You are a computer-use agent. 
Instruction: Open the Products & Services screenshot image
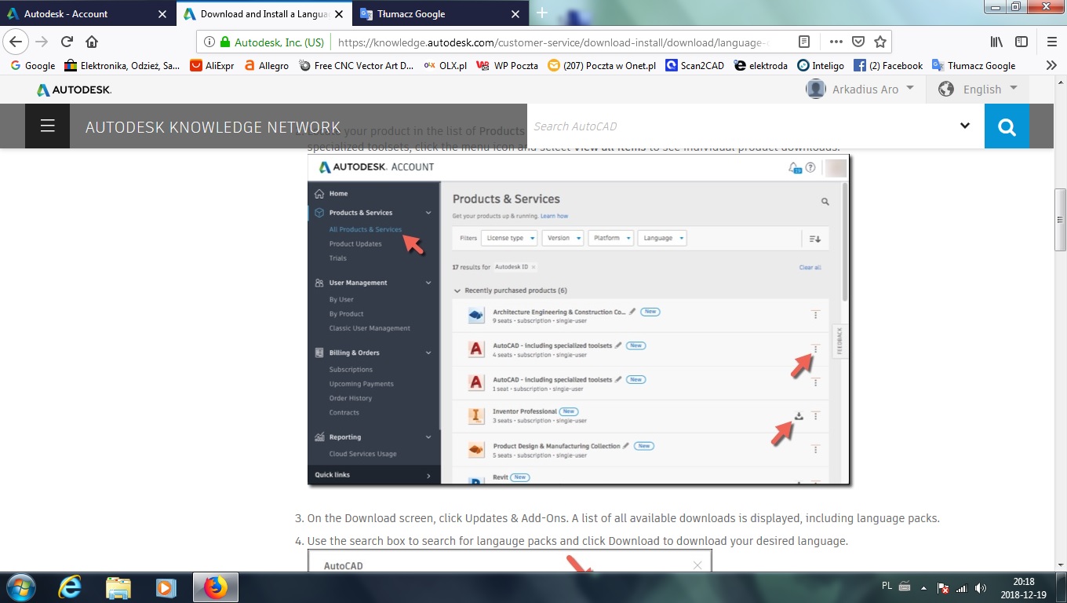click(579, 320)
